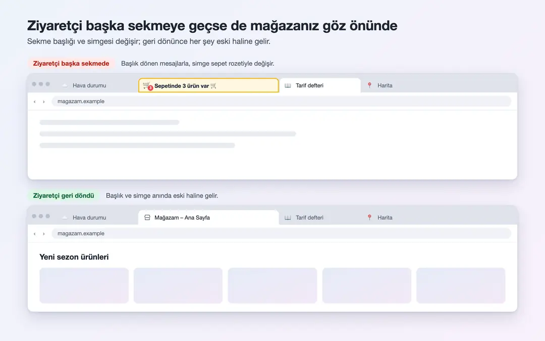This screenshot has height=341, width=545.
Task: Click the text 'Başlık dönen mesajlarla, simge sepet rozetiyle değişir.'
Action: pos(197,63)
